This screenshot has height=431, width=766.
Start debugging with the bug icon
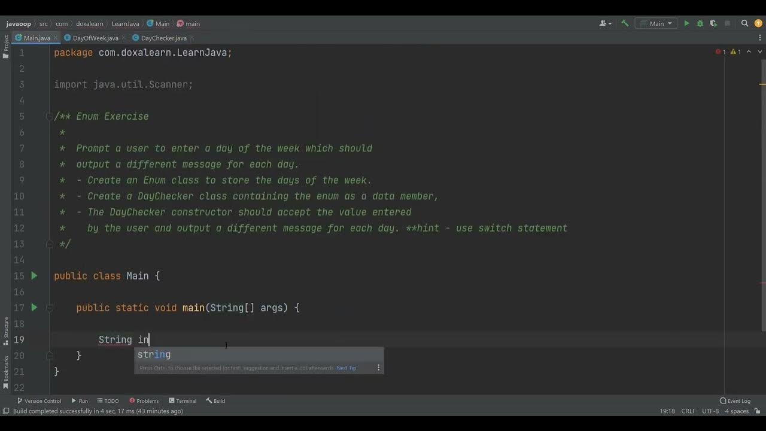coord(700,23)
